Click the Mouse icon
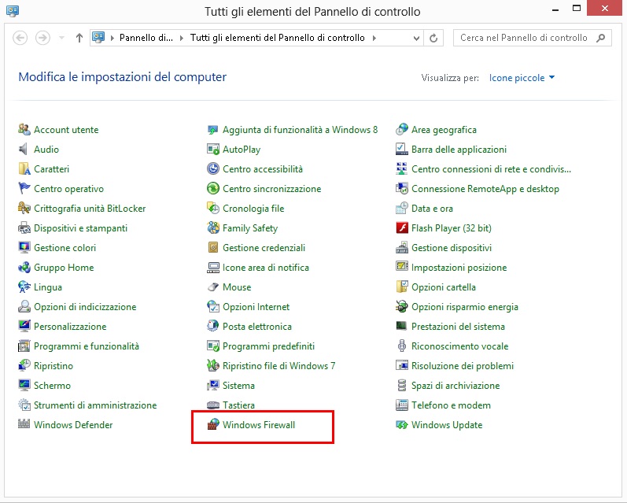 pos(212,287)
